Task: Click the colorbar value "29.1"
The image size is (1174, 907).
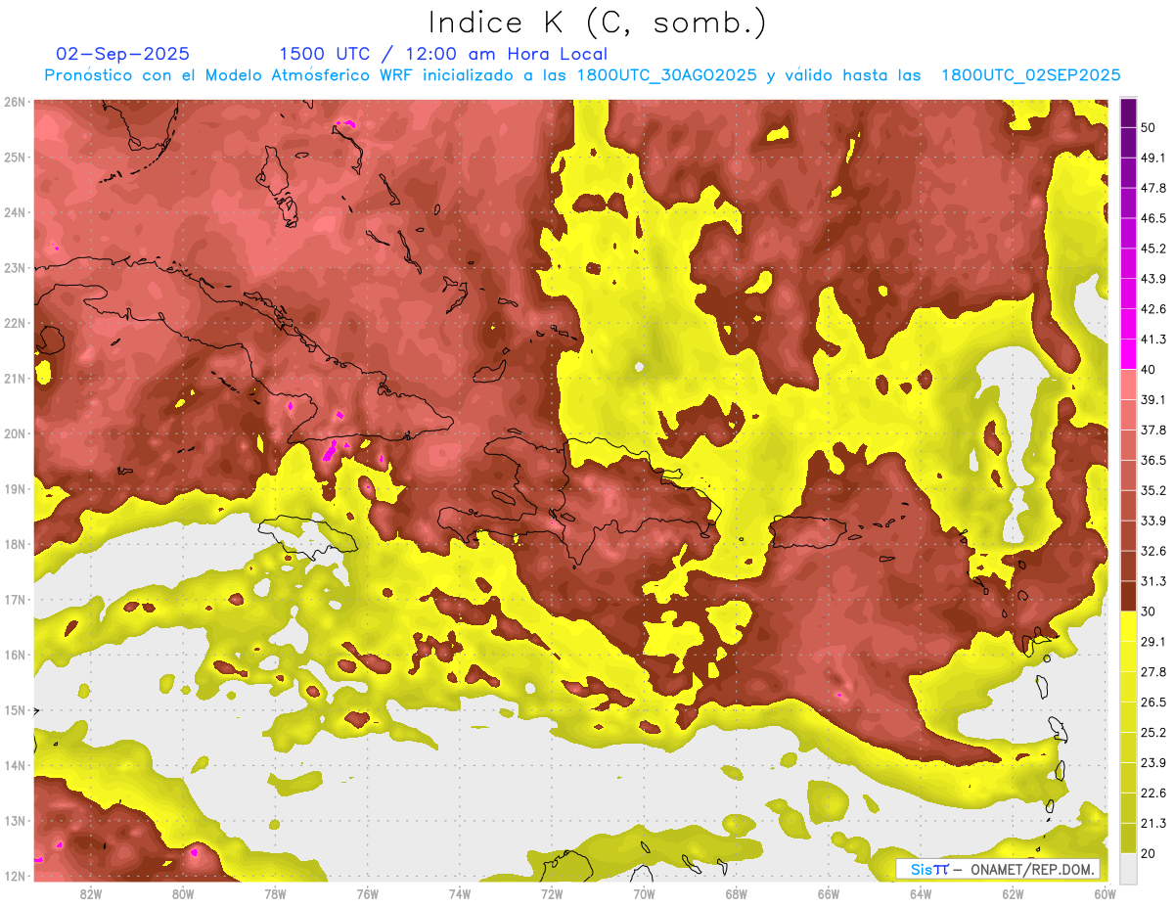Action: click(1152, 642)
